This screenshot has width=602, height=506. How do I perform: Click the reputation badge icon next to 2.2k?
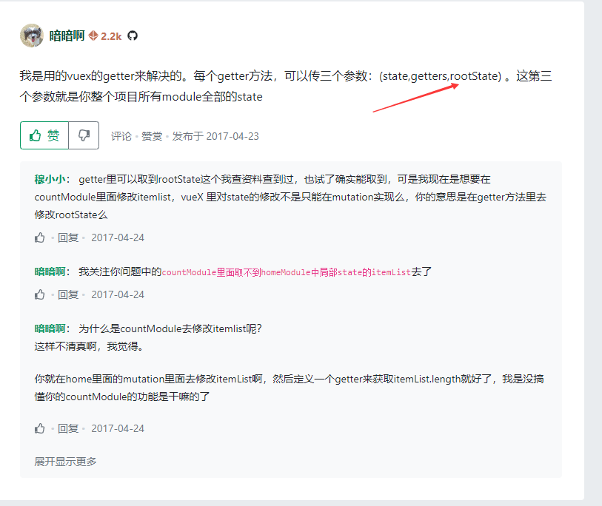[x=93, y=36]
